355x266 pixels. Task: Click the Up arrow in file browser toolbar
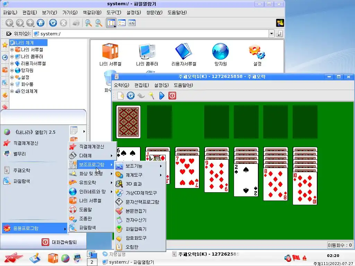pyautogui.click(x=30, y=23)
